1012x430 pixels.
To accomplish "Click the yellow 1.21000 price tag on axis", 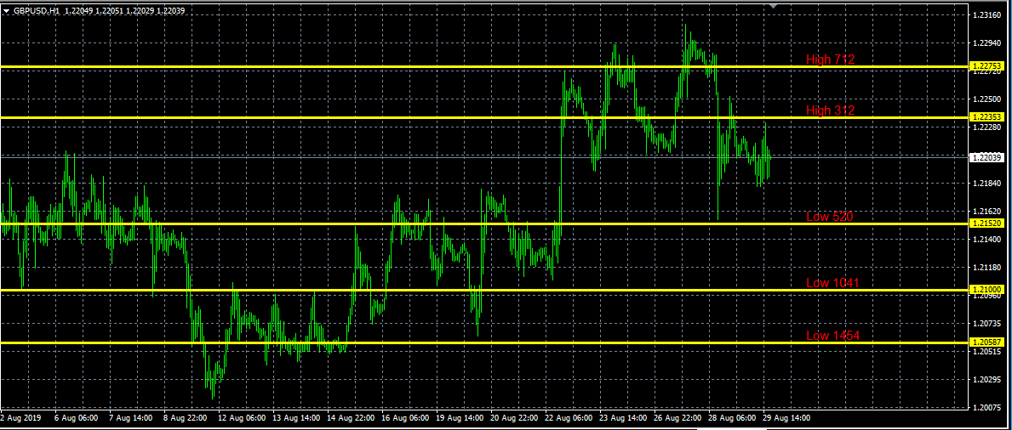I will pyautogui.click(x=986, y=290).
